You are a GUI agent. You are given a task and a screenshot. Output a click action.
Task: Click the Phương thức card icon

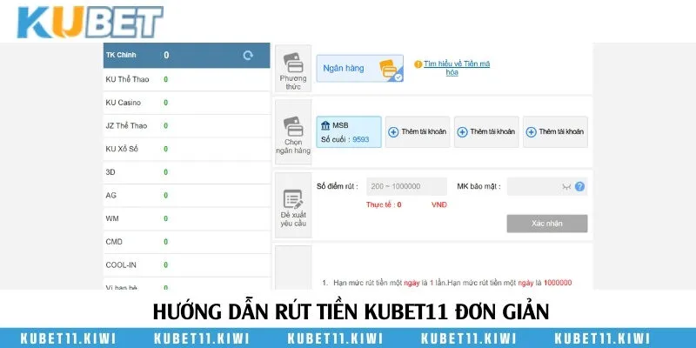point(293,64)
